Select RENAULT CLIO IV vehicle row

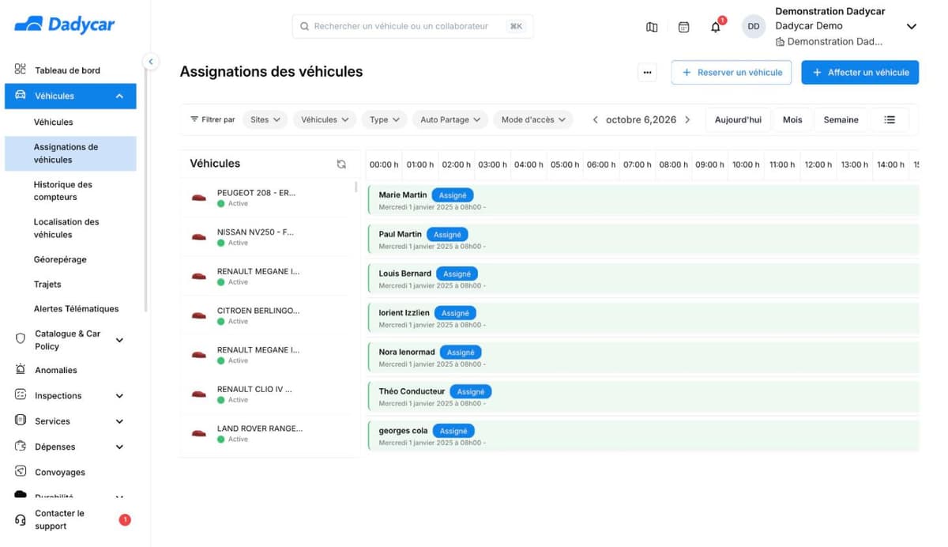click(265, 394)
